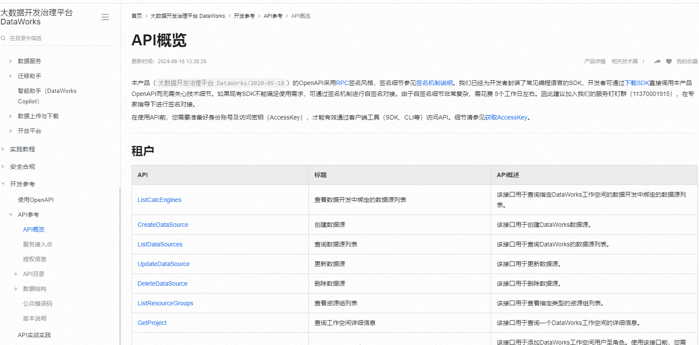Open 公共错误码 sidebar page
The image size is (699, 345).
click(38, 304)
